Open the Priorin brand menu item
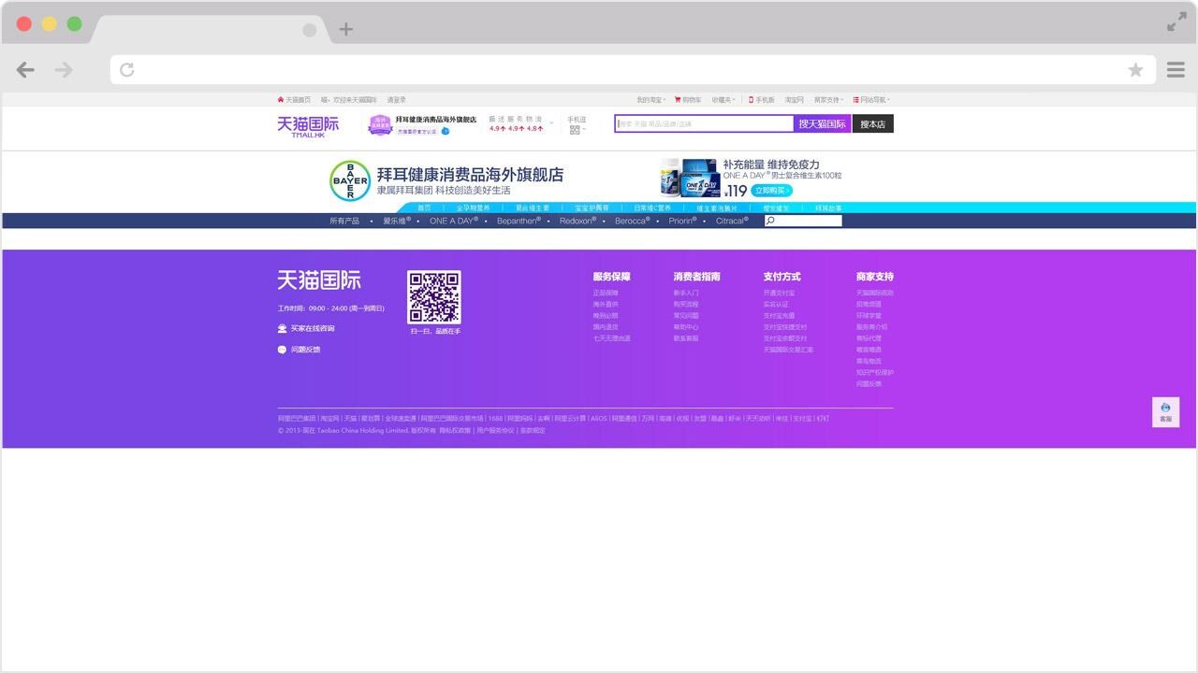 coord(683,222)
